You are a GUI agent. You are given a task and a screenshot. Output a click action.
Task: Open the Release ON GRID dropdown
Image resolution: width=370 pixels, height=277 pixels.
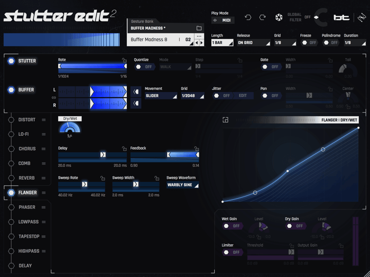pyautogui.click(x=254, y=43)
